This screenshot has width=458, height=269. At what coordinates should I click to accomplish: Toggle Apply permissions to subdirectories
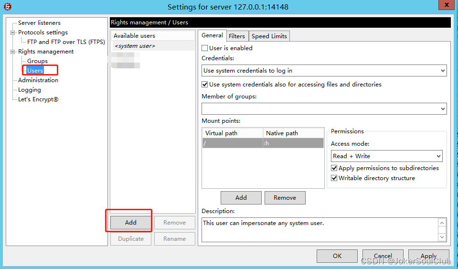coord(334,168)
